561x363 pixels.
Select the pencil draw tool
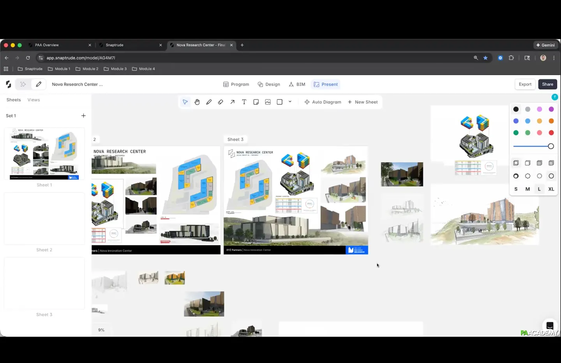[209, 102]
